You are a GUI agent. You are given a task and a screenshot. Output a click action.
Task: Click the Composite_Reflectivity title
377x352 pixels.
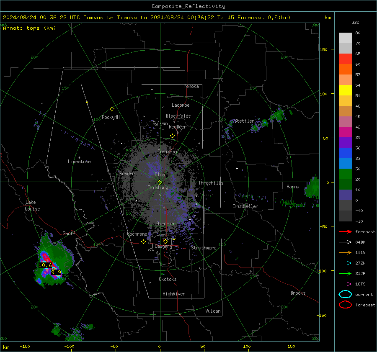[x=188, y=6]
